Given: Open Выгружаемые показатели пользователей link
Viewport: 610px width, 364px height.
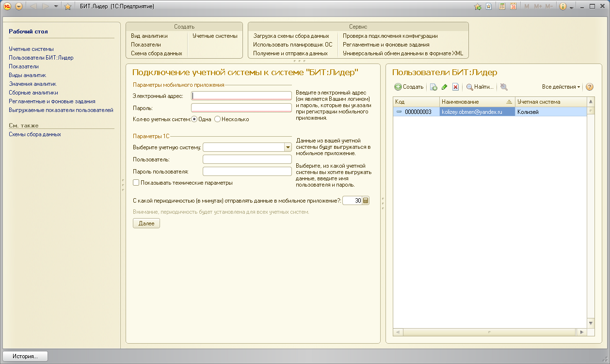Looking at the screenshot, I should click(61, 110).
